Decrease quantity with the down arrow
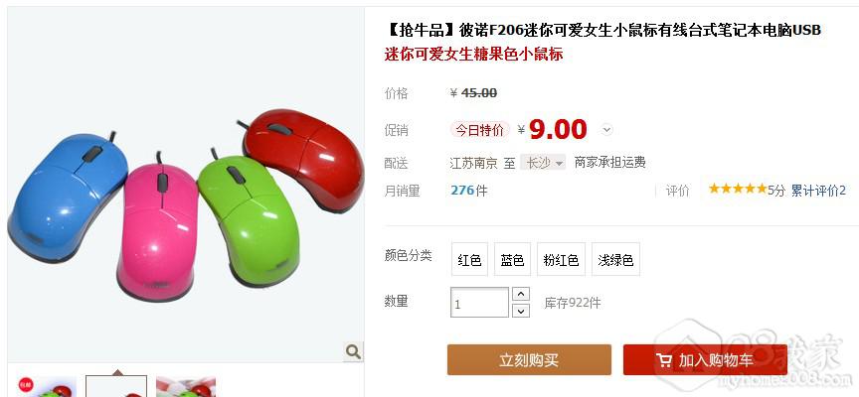859x397 pixels. [x=520, y=311]
